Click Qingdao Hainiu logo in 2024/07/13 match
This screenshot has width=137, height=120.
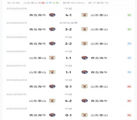click(85, 72)
